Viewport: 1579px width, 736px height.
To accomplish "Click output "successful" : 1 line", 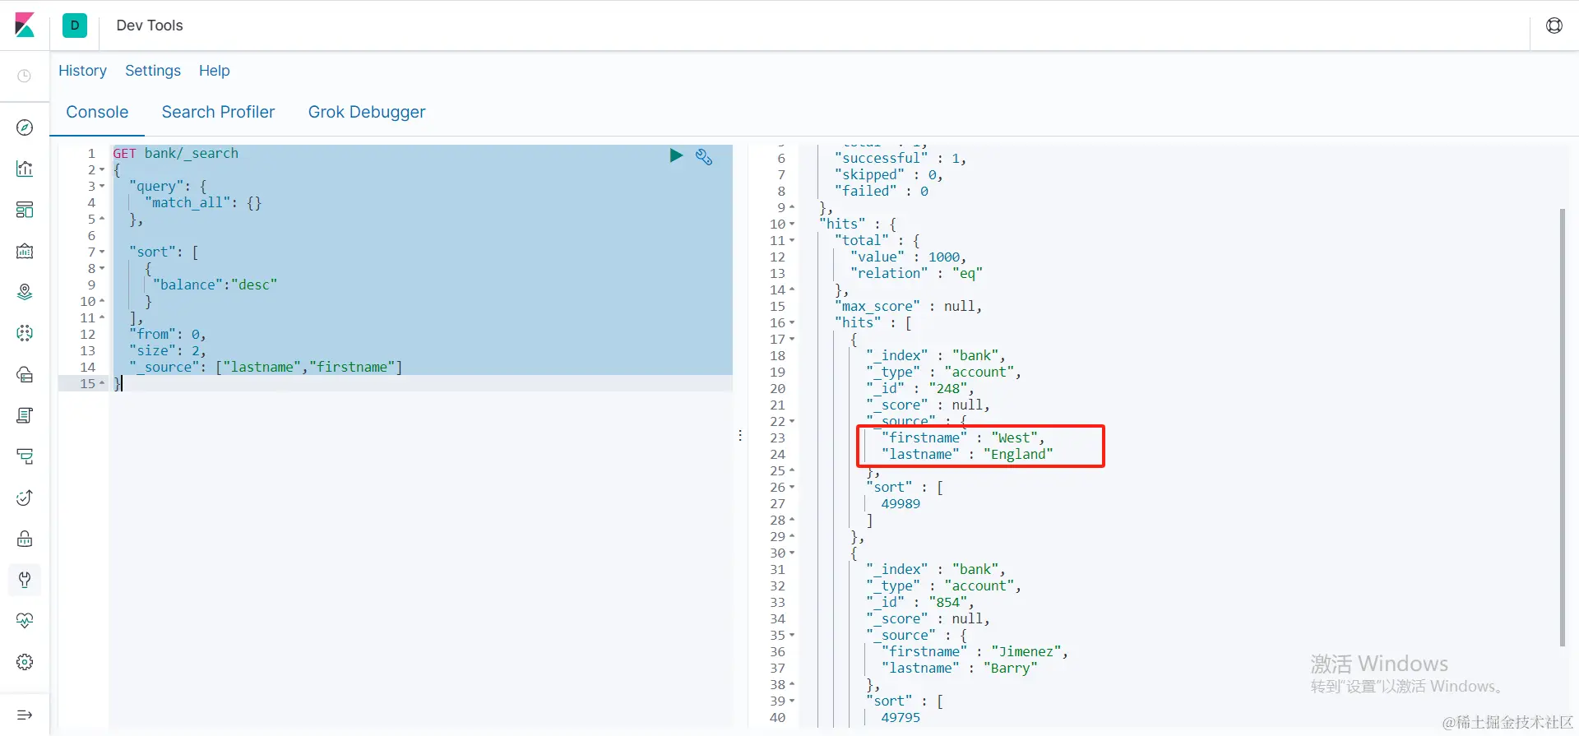I will (900, 158).
